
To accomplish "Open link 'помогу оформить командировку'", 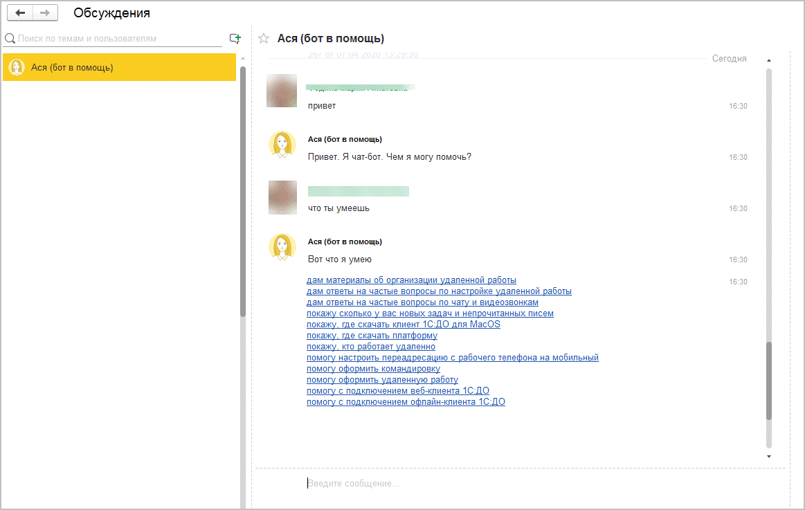I will tap(373, 369).
